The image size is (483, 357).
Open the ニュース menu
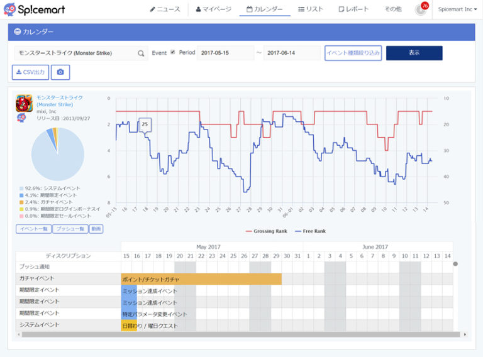(165, 9)
